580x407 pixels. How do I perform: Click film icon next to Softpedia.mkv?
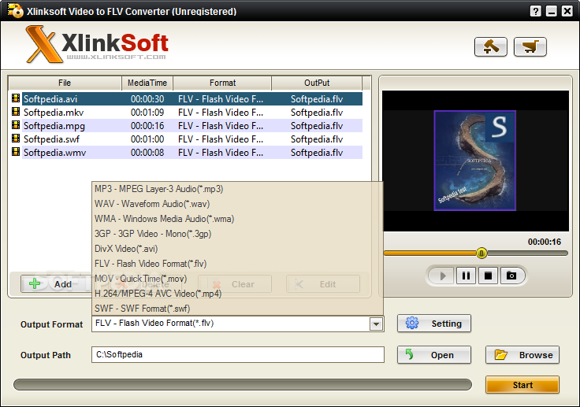[16, 112]
